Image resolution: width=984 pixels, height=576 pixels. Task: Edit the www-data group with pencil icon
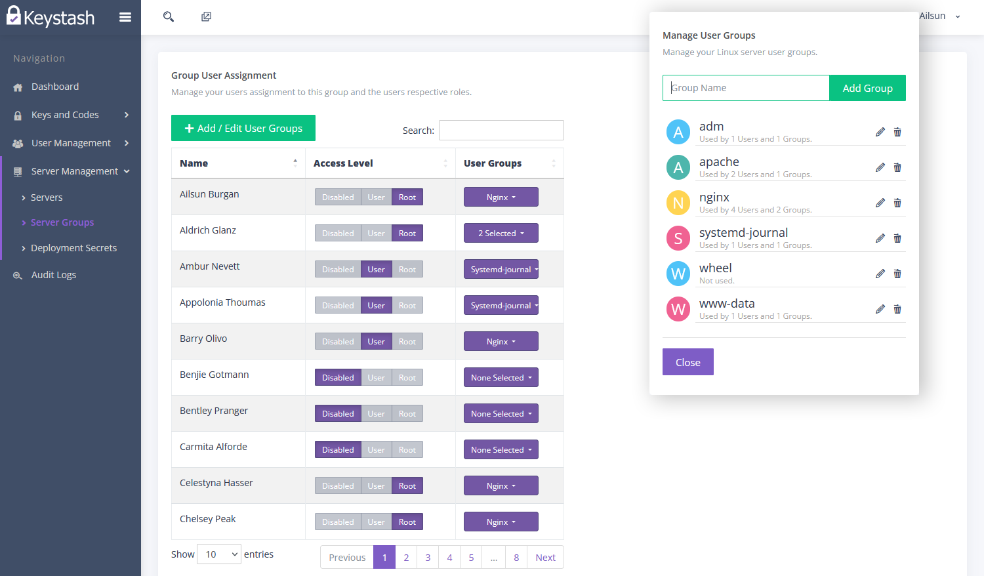pos(880,309)
